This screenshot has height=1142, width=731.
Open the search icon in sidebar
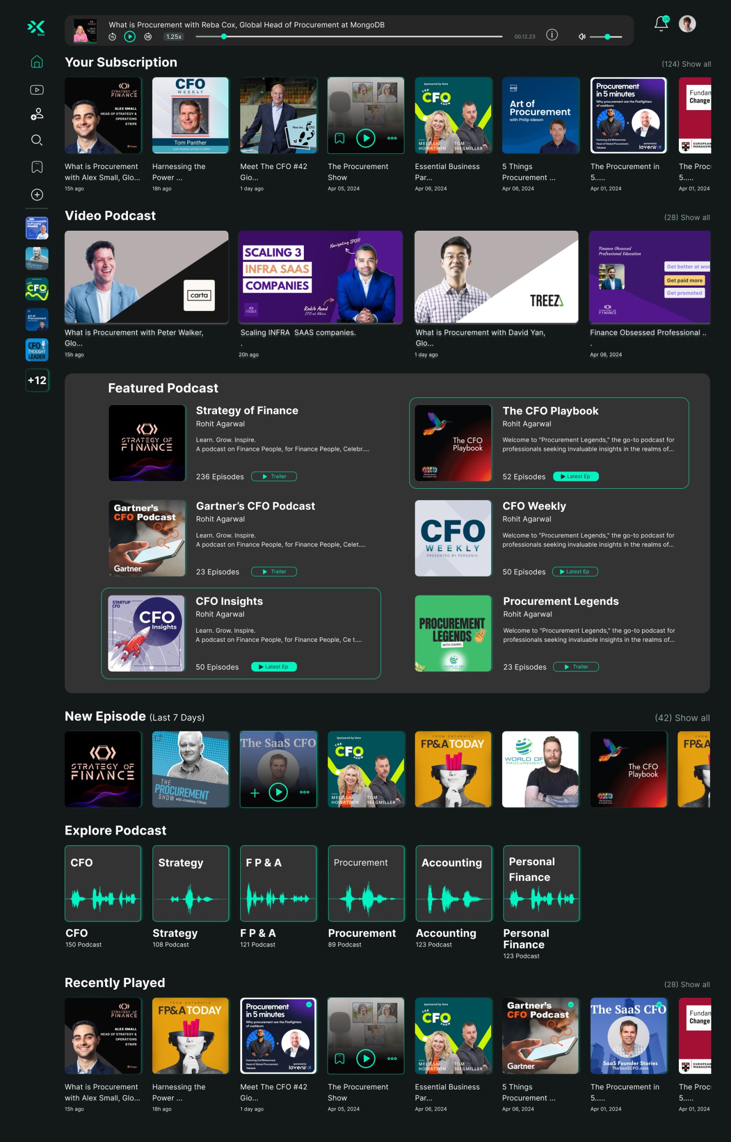pyautogui.click(x=37, y=139)
